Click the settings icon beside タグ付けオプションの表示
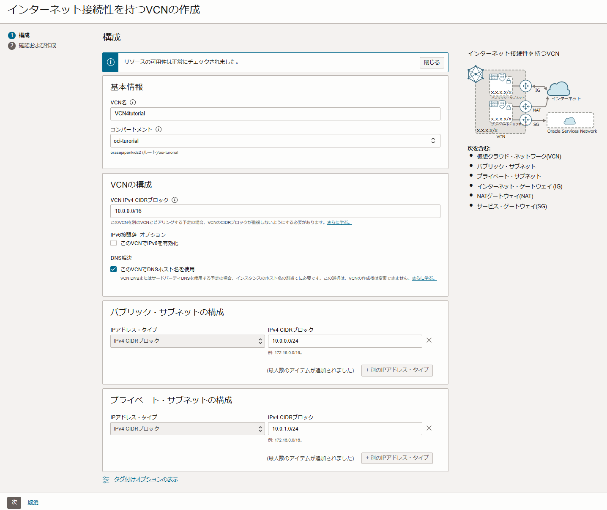 (x=106, y=479)
